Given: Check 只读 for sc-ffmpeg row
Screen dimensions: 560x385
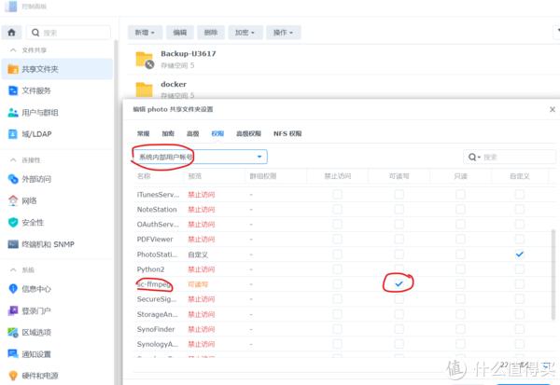Looking at the screenshot, I should 460,284.
